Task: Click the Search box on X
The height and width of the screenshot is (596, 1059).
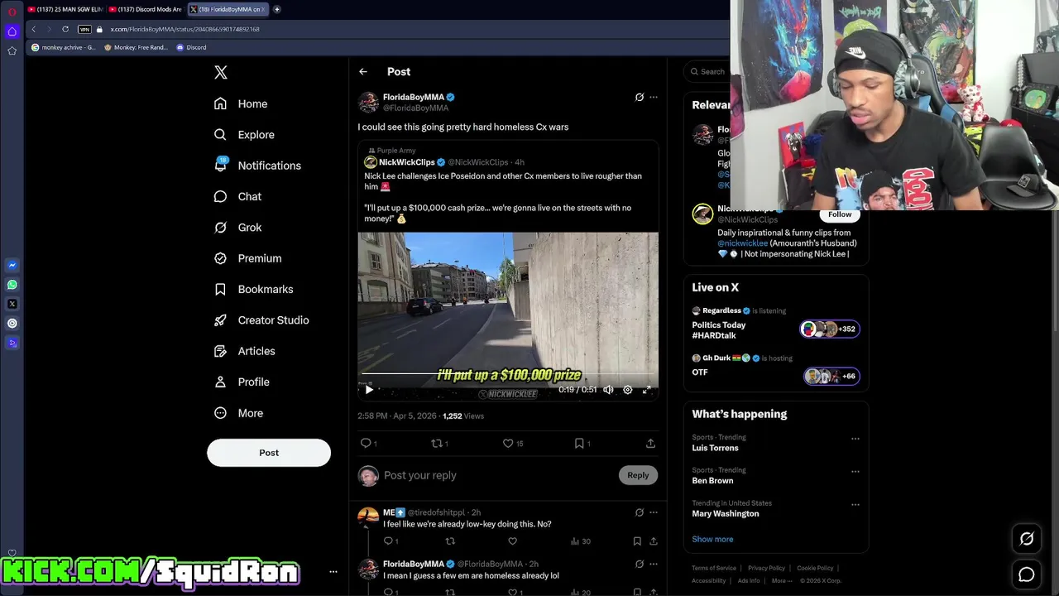Action: coord(708,72)
